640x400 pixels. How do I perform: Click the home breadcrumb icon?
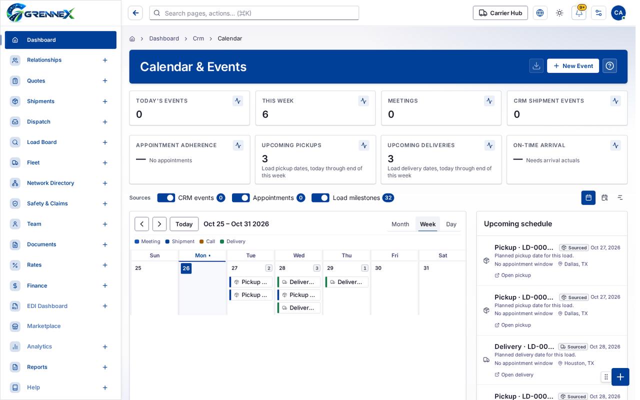pyautogui.click(x=132, y=38)
